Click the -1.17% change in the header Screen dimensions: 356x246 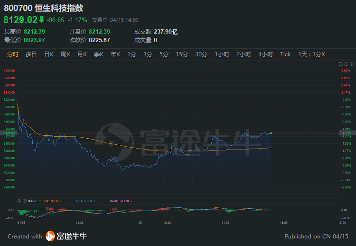pyautogui.click(x=77, y=20)
